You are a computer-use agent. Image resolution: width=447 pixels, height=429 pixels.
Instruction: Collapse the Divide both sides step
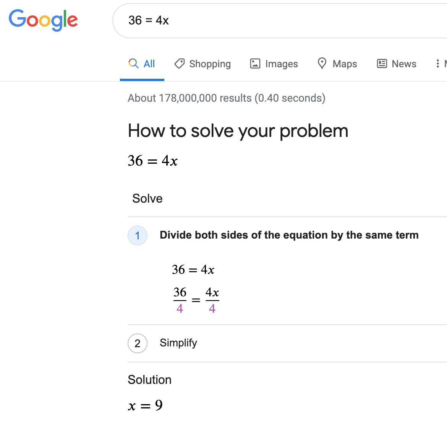pos(289,235)
